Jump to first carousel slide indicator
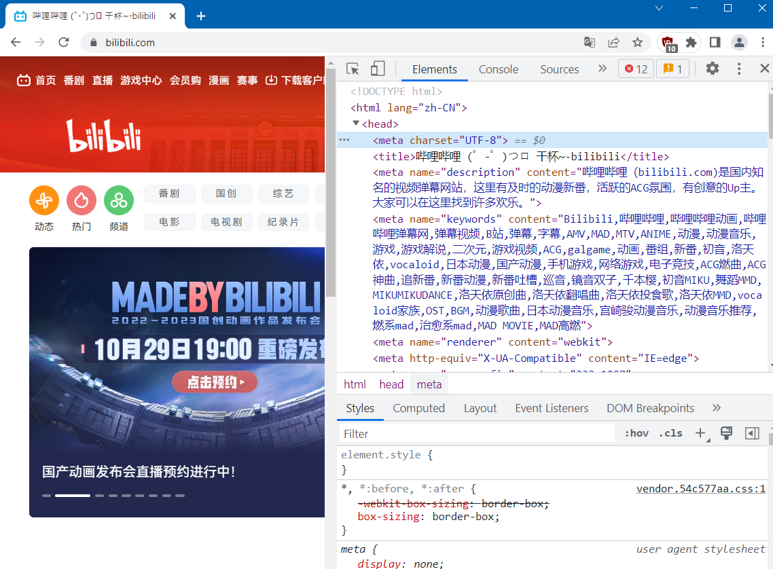The height and width of the screenshot is (569, 773). [x=47, y=495]
